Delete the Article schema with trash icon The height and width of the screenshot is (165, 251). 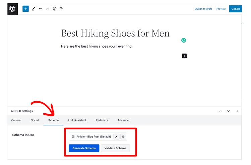(123, 136)
